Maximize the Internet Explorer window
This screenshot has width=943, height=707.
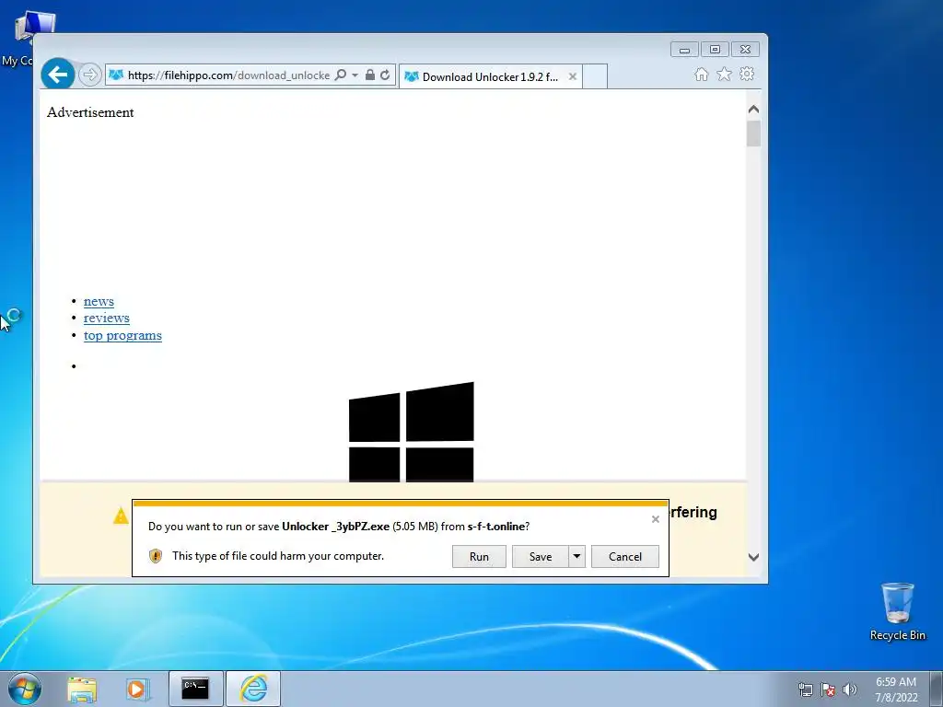tap(715, 50)
